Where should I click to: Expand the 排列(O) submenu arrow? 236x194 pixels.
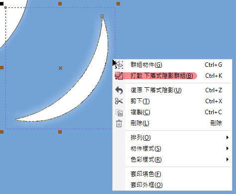click(x=228, y=138)
